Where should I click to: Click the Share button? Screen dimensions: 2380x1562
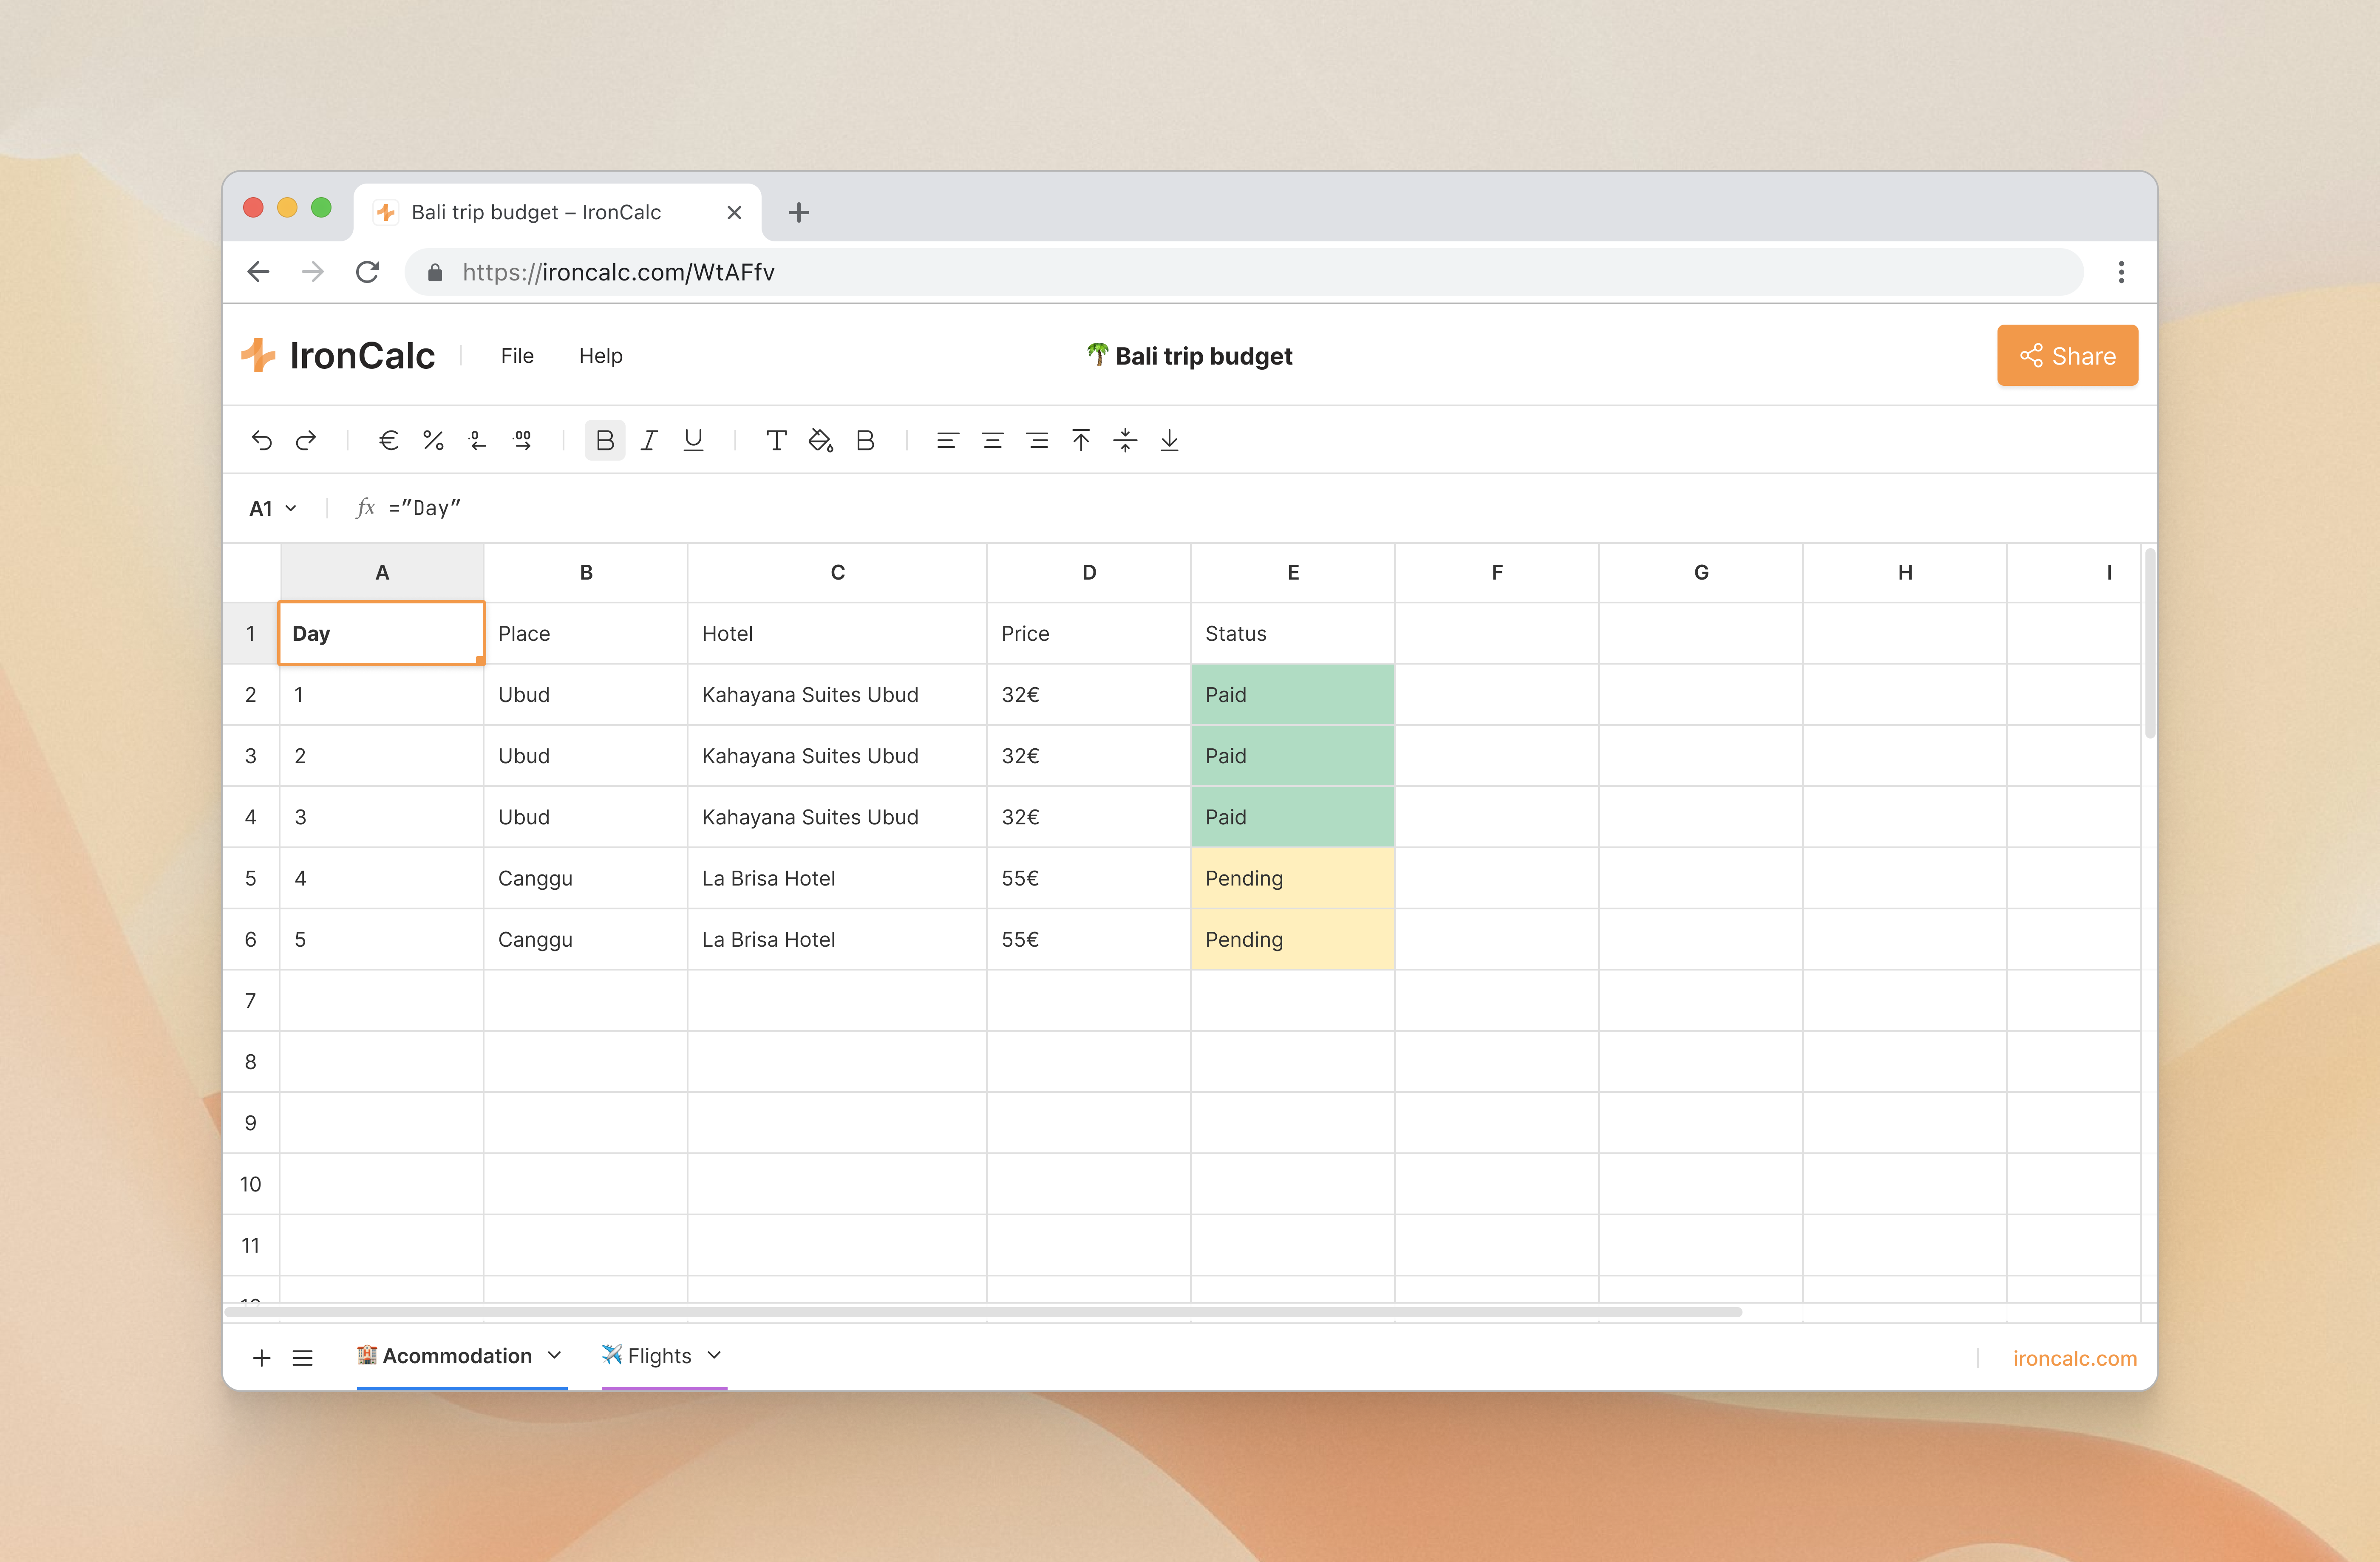[2067, 355]
